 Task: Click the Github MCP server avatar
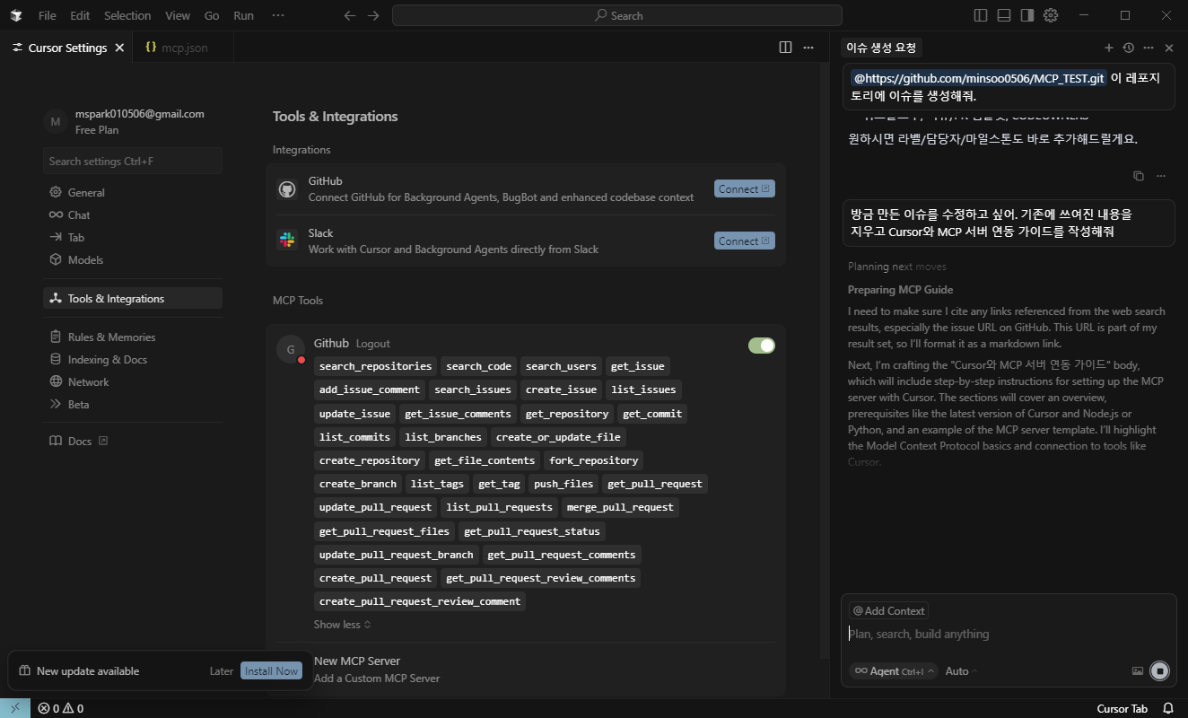click(x=291, y=349)
